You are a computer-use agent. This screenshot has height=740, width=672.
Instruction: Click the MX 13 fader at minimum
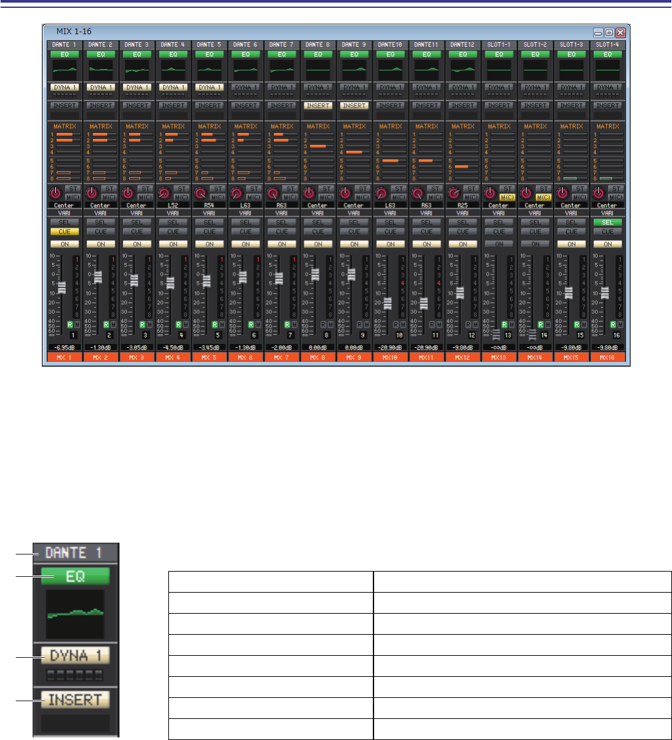click(496, 335)
